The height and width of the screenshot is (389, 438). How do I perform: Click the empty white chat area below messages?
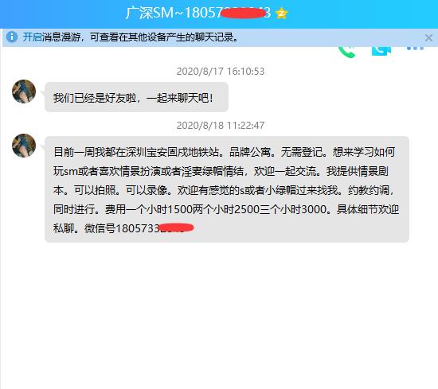click(x=219, y=315)
